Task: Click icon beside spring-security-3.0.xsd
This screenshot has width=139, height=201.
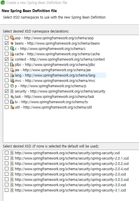Action: point(12,185)
